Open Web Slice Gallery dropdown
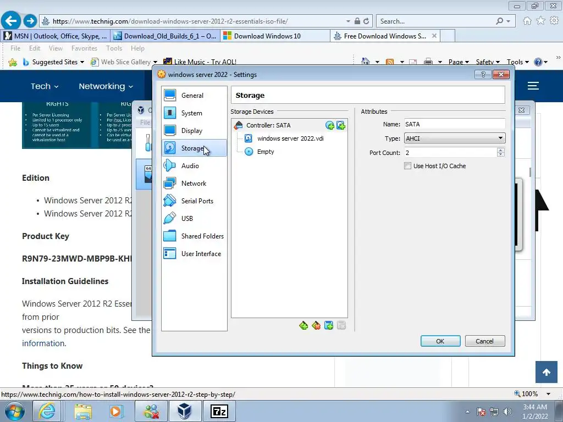The image size is (563, 422). [x=155, y=62]
